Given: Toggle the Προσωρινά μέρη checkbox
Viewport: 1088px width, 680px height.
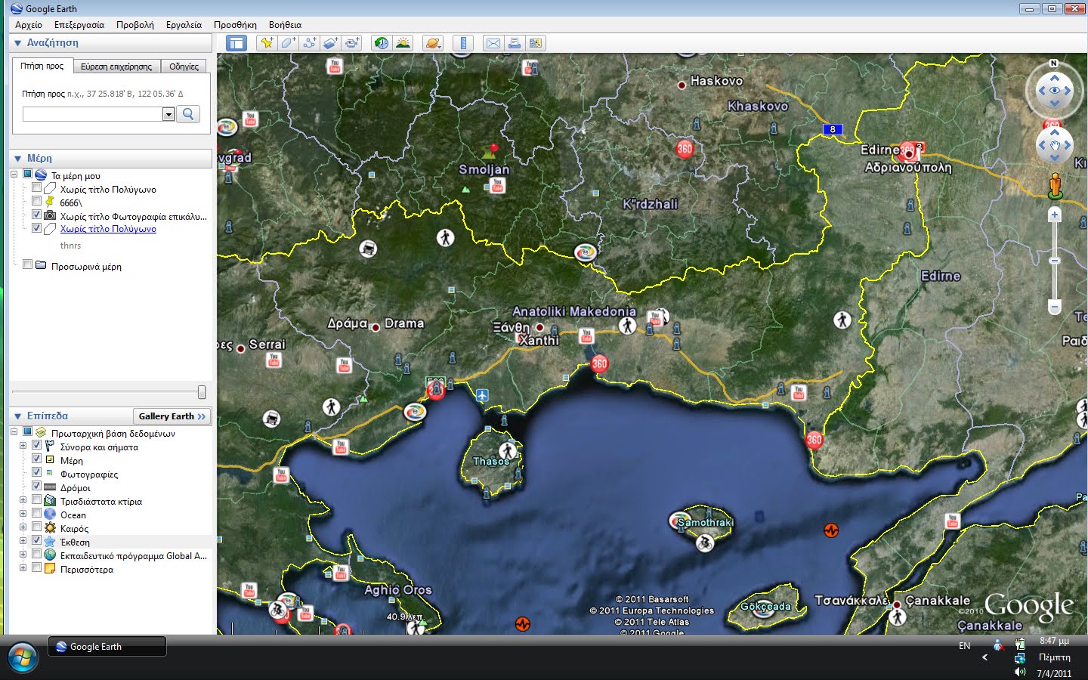Looking at the screenshot, I should click(27, 264).
